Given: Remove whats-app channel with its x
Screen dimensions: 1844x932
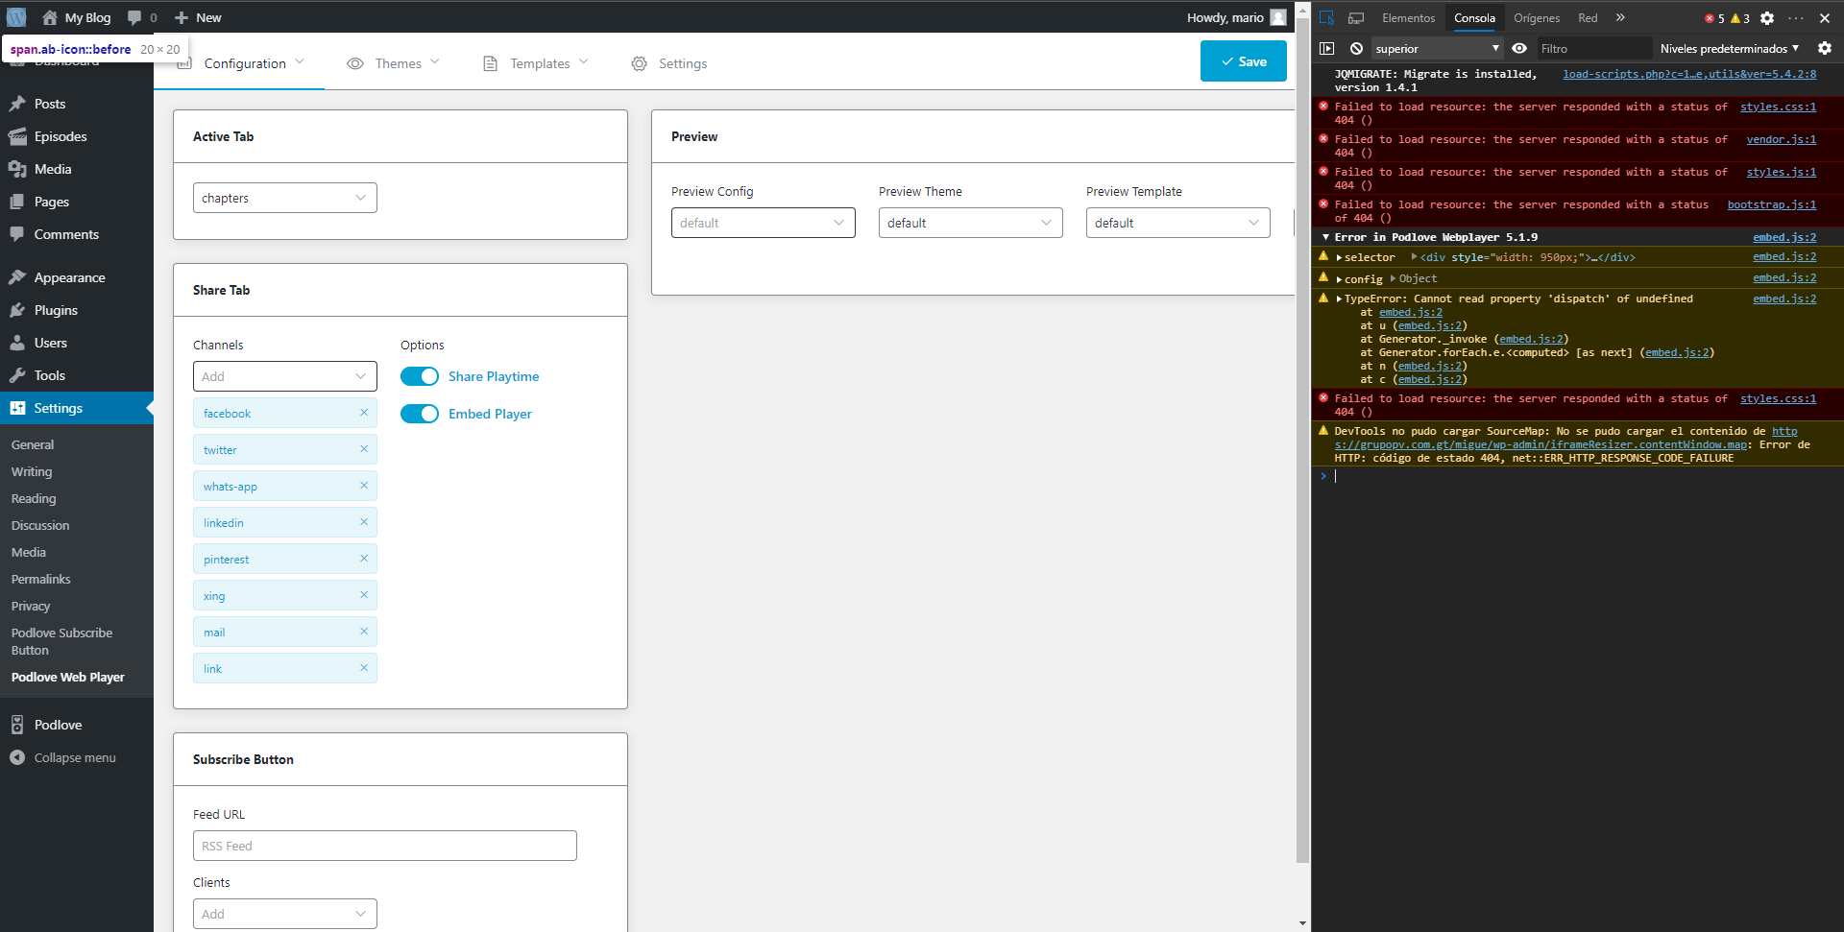Looking at the screenshot, I should point(364,486).
